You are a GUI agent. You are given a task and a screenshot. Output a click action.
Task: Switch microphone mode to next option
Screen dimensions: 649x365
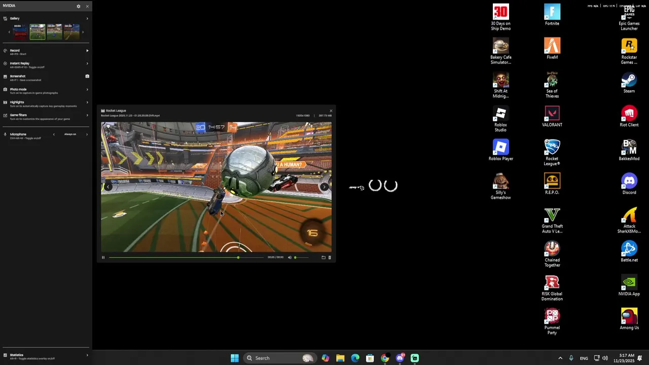tap(87, 134)
